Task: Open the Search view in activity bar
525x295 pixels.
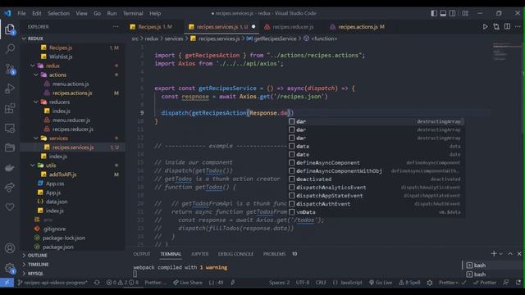Action: click(10, 49)
